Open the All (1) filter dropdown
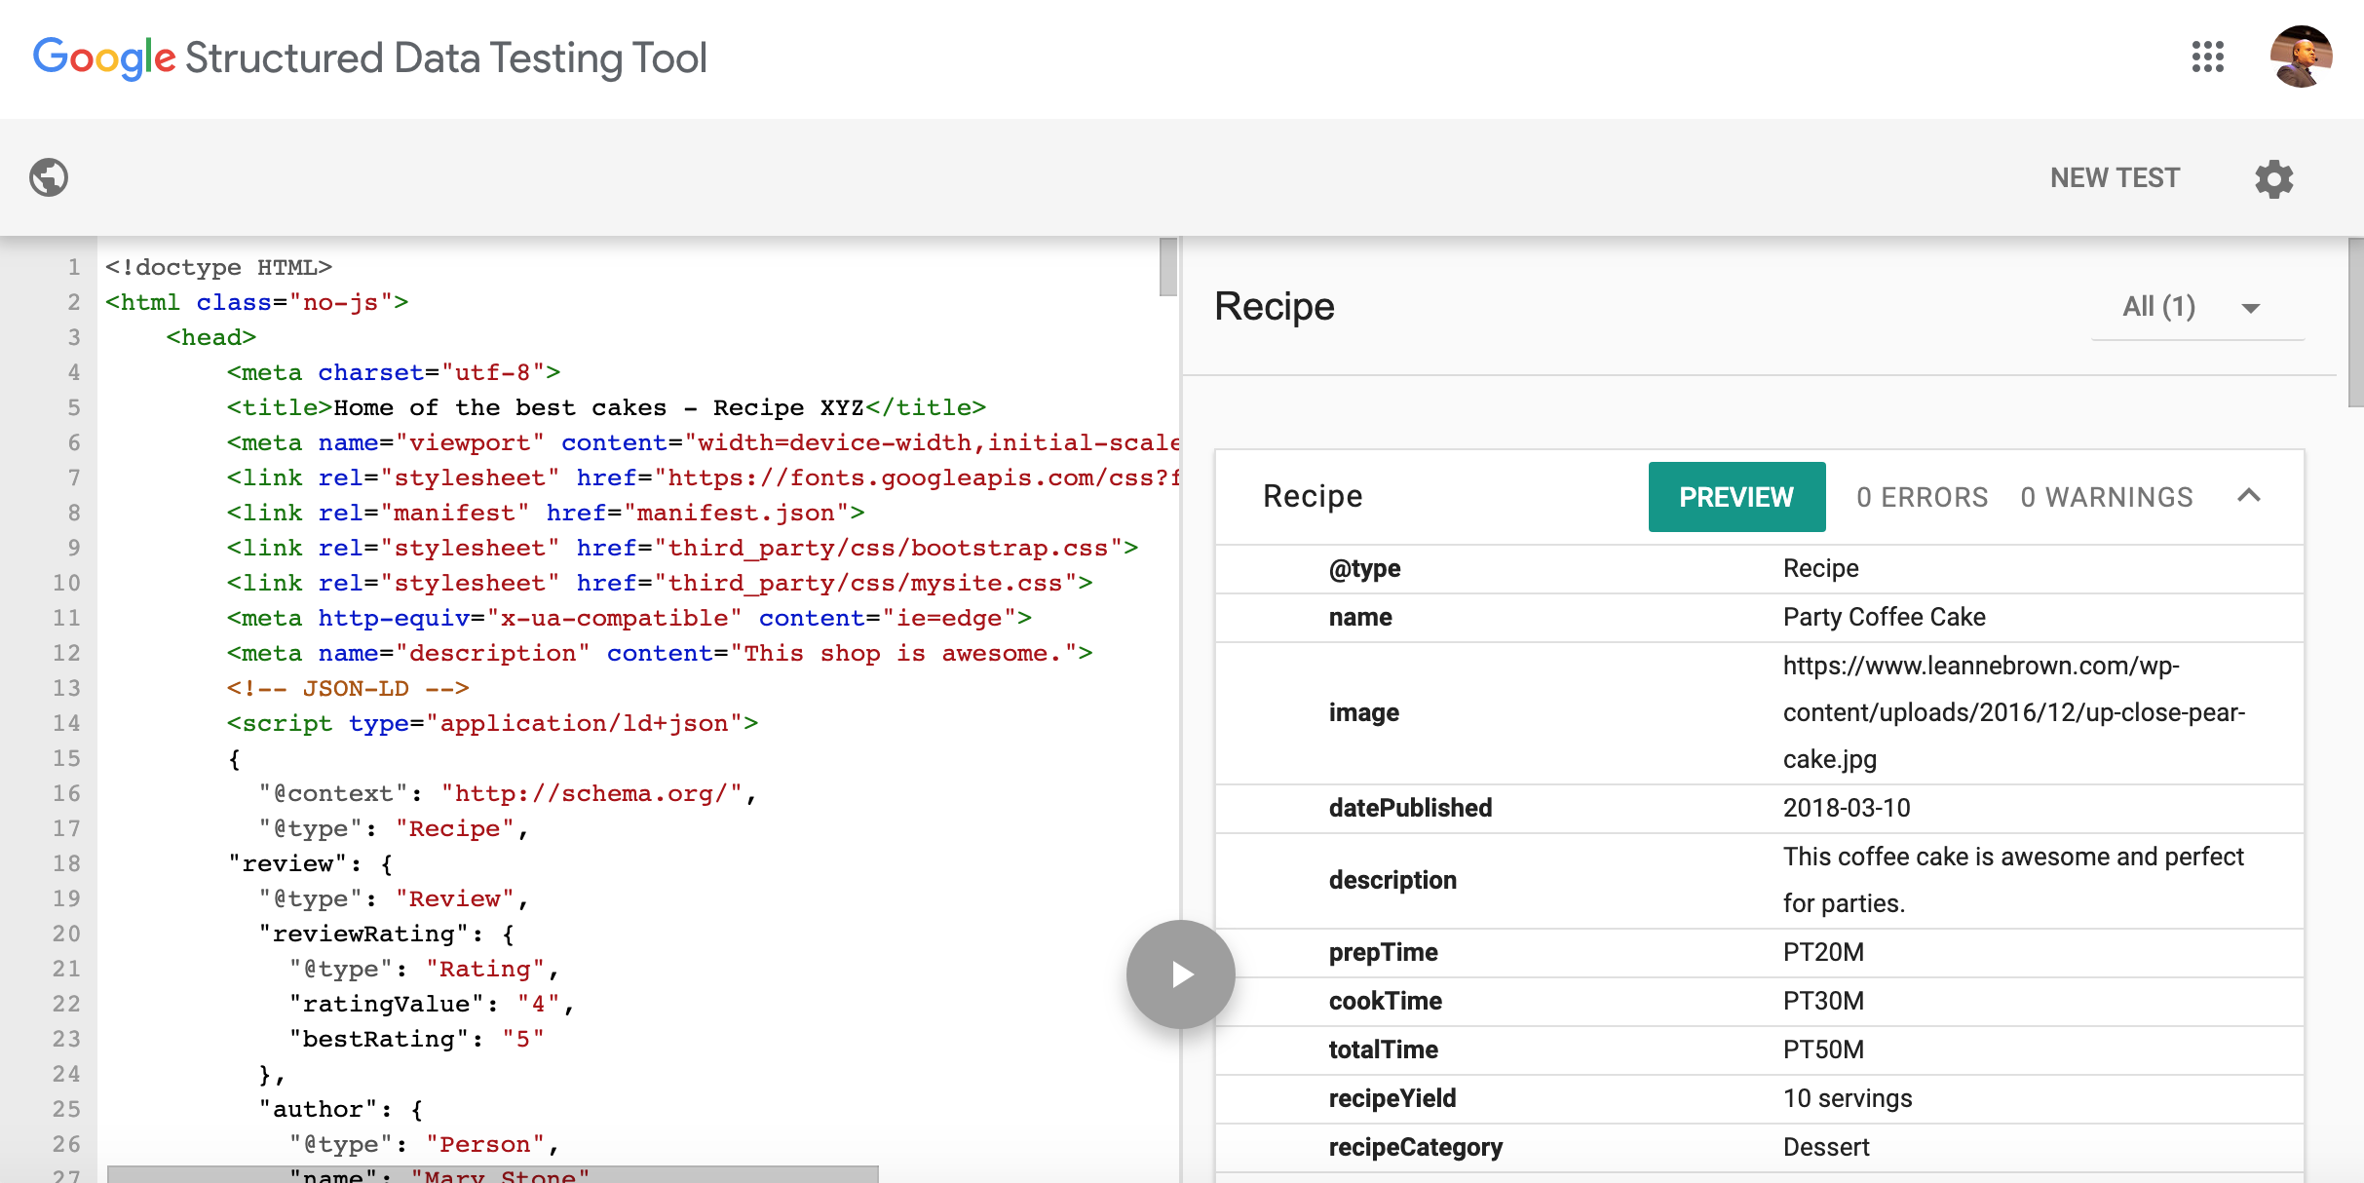This screenshot has width=2364, height=1183. point(2192,308)
